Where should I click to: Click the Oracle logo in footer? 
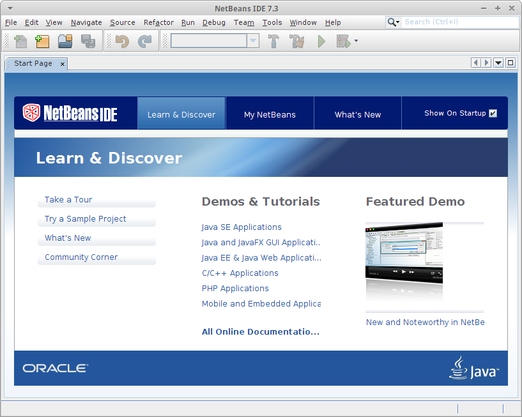[55, 368]
